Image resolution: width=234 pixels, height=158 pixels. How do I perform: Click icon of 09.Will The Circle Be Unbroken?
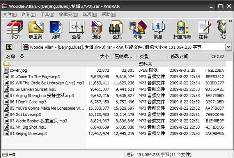(x=6, y=83)
